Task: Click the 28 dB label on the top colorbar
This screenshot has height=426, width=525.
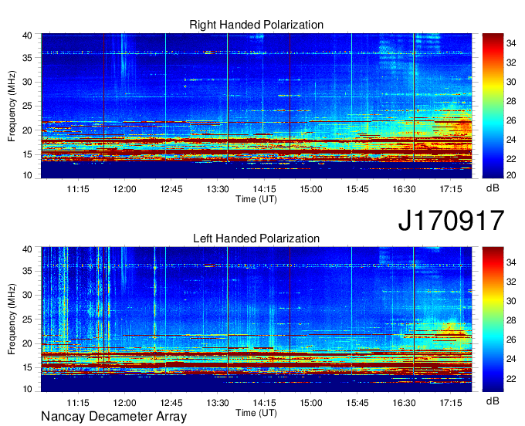Action: (511, 101)
